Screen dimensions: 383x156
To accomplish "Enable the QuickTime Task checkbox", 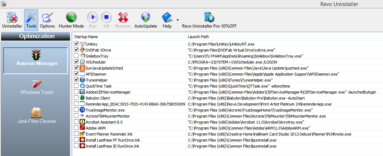I will (76, 86).
